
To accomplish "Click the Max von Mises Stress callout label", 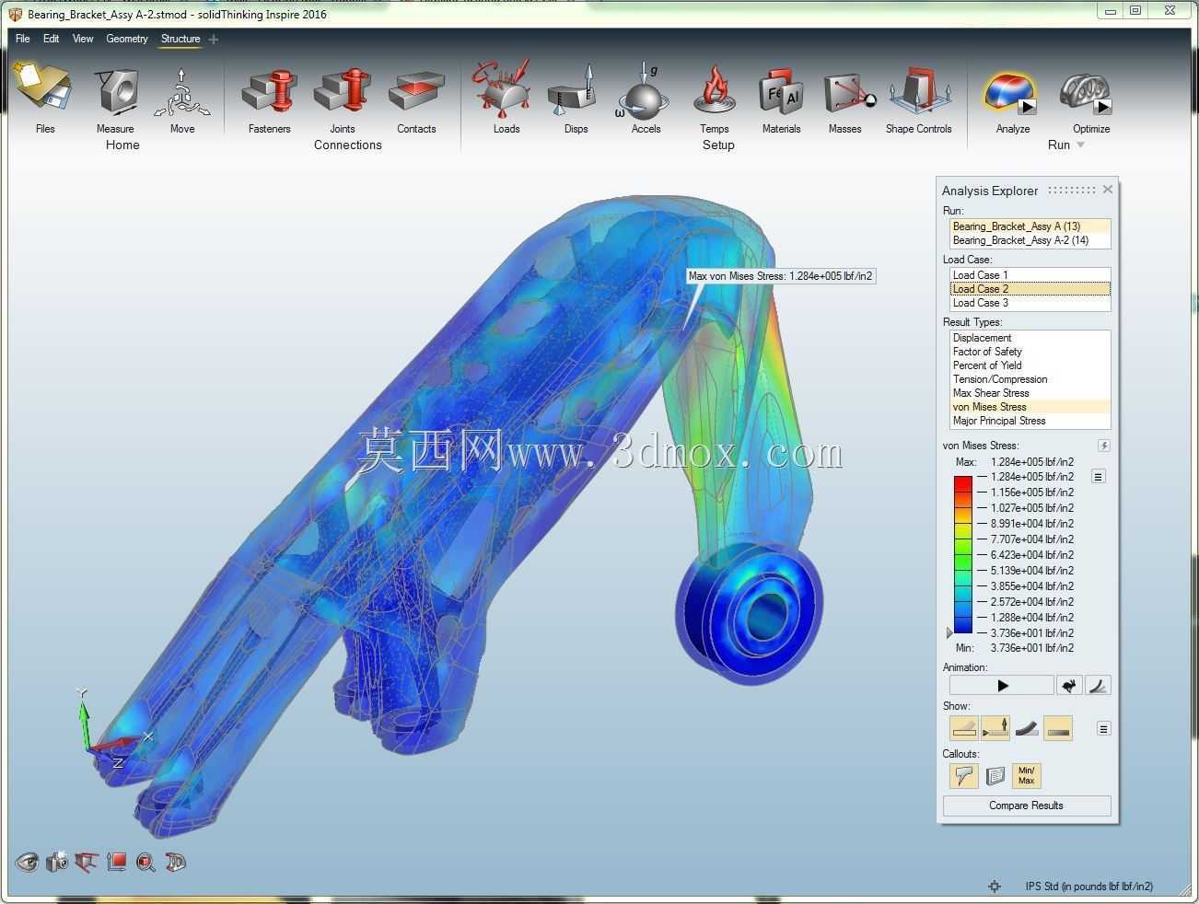I will [781, 276].
